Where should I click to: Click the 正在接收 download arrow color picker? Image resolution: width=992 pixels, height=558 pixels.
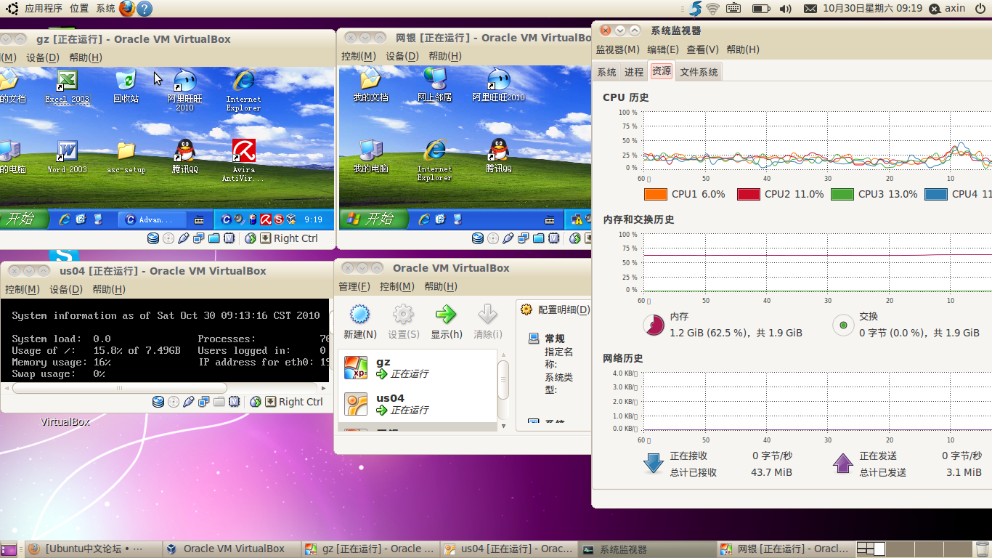654,464
